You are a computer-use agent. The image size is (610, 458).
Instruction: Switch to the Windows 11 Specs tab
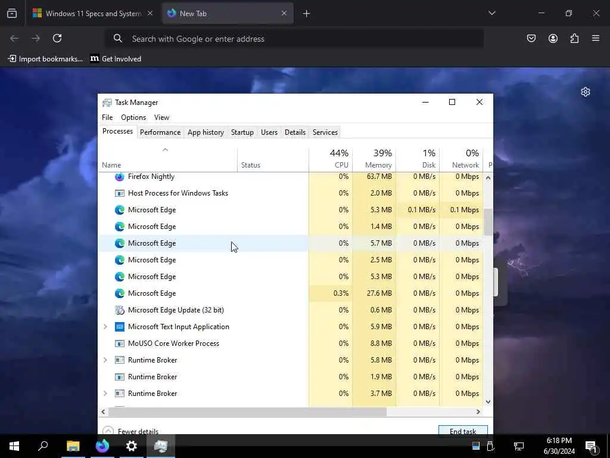(92, 14)
